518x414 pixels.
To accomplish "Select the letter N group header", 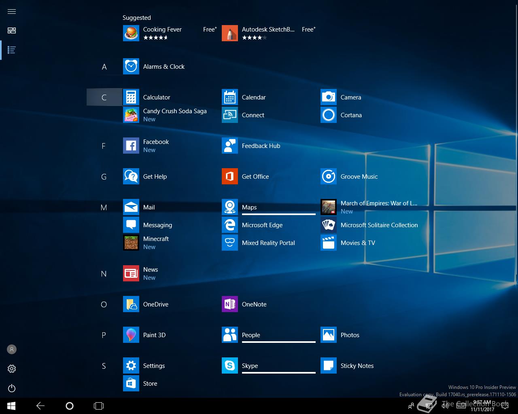I will pos(104,274).
